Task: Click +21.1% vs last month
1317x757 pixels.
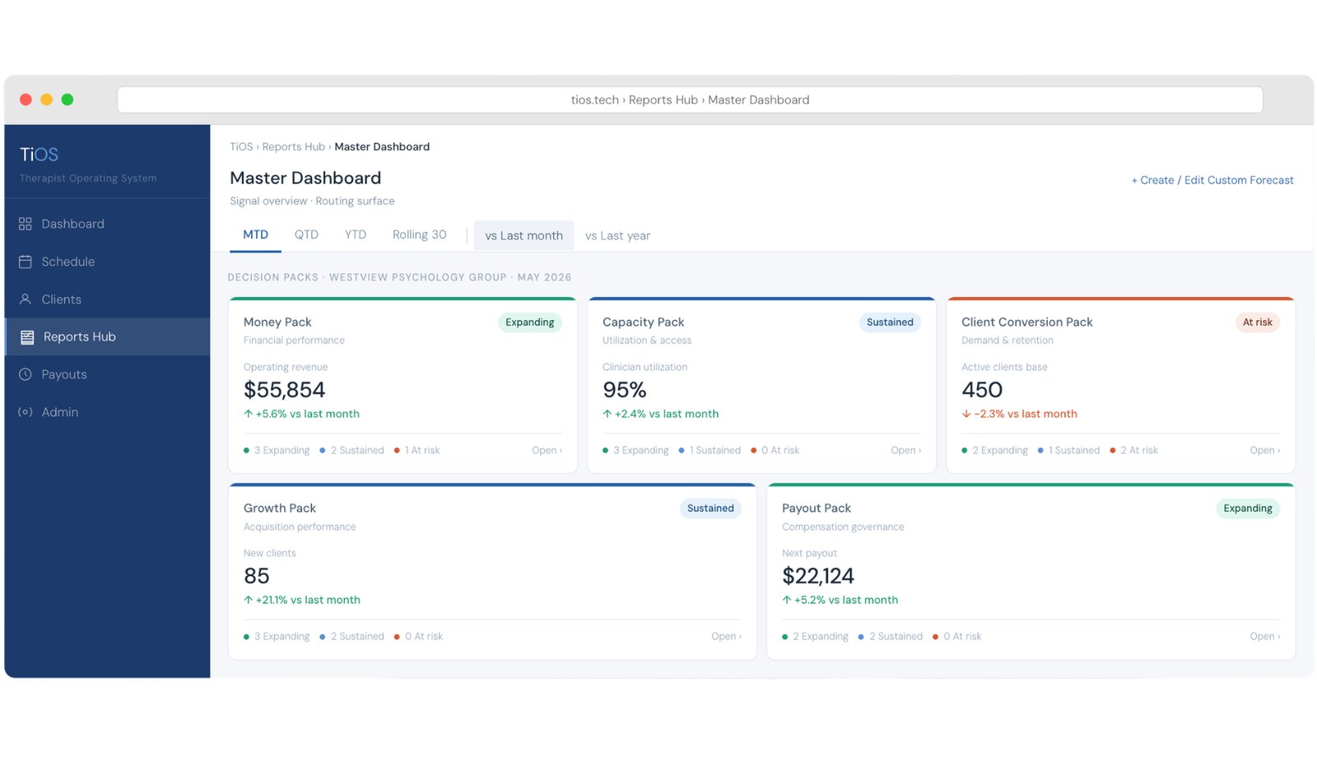Action: [302, 600]
